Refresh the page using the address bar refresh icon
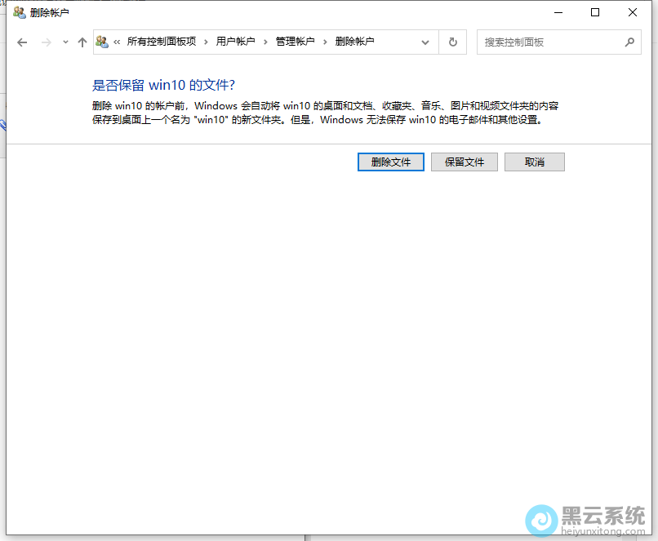The height and width of the screenshot is (541, 658). (453, 42)
